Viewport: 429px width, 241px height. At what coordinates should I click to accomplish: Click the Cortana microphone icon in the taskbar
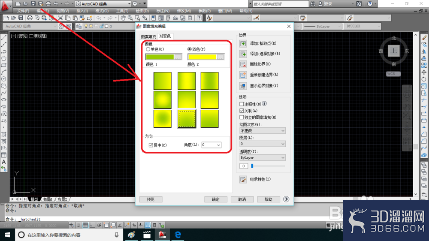coord(117,235)
